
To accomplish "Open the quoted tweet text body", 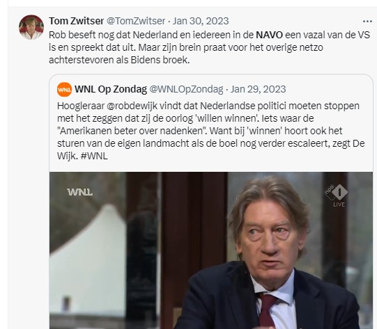I will pyautogui.click(x=211, y=131).
